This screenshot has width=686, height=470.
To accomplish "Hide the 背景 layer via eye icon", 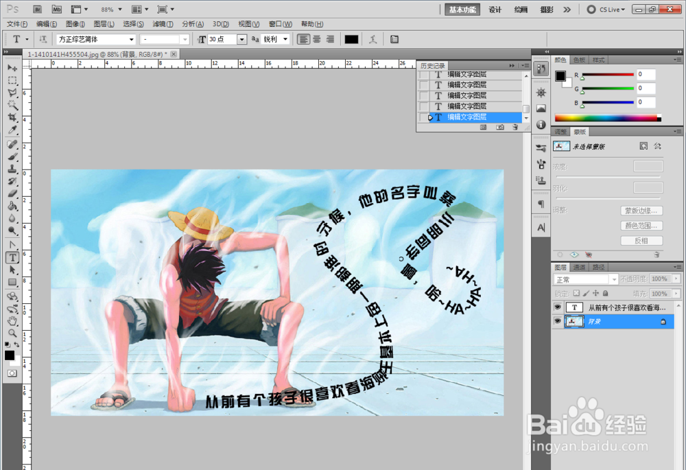I will click(x=557, y=321).
